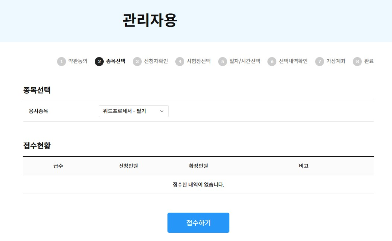Select the 일자/시간선택 step label
Image resolution: width=392 pixels, height=241 pixels.
245,61
